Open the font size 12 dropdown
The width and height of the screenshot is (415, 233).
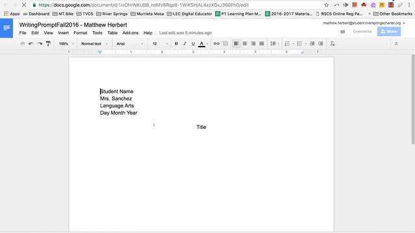tap(160, 44)
